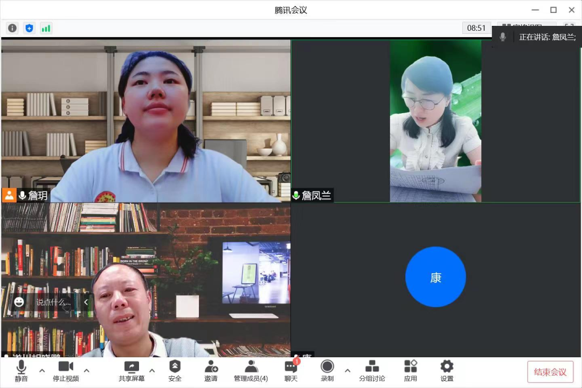Maximize the 腾讯会议 window
The width and height of the screenshot is (582, 388).
pos(553,10)
